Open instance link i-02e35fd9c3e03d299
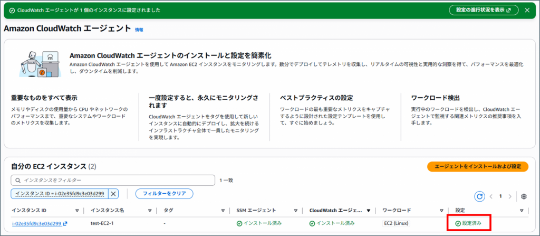Viewport: 540px width, 236px height. click(x=36, y=223)
